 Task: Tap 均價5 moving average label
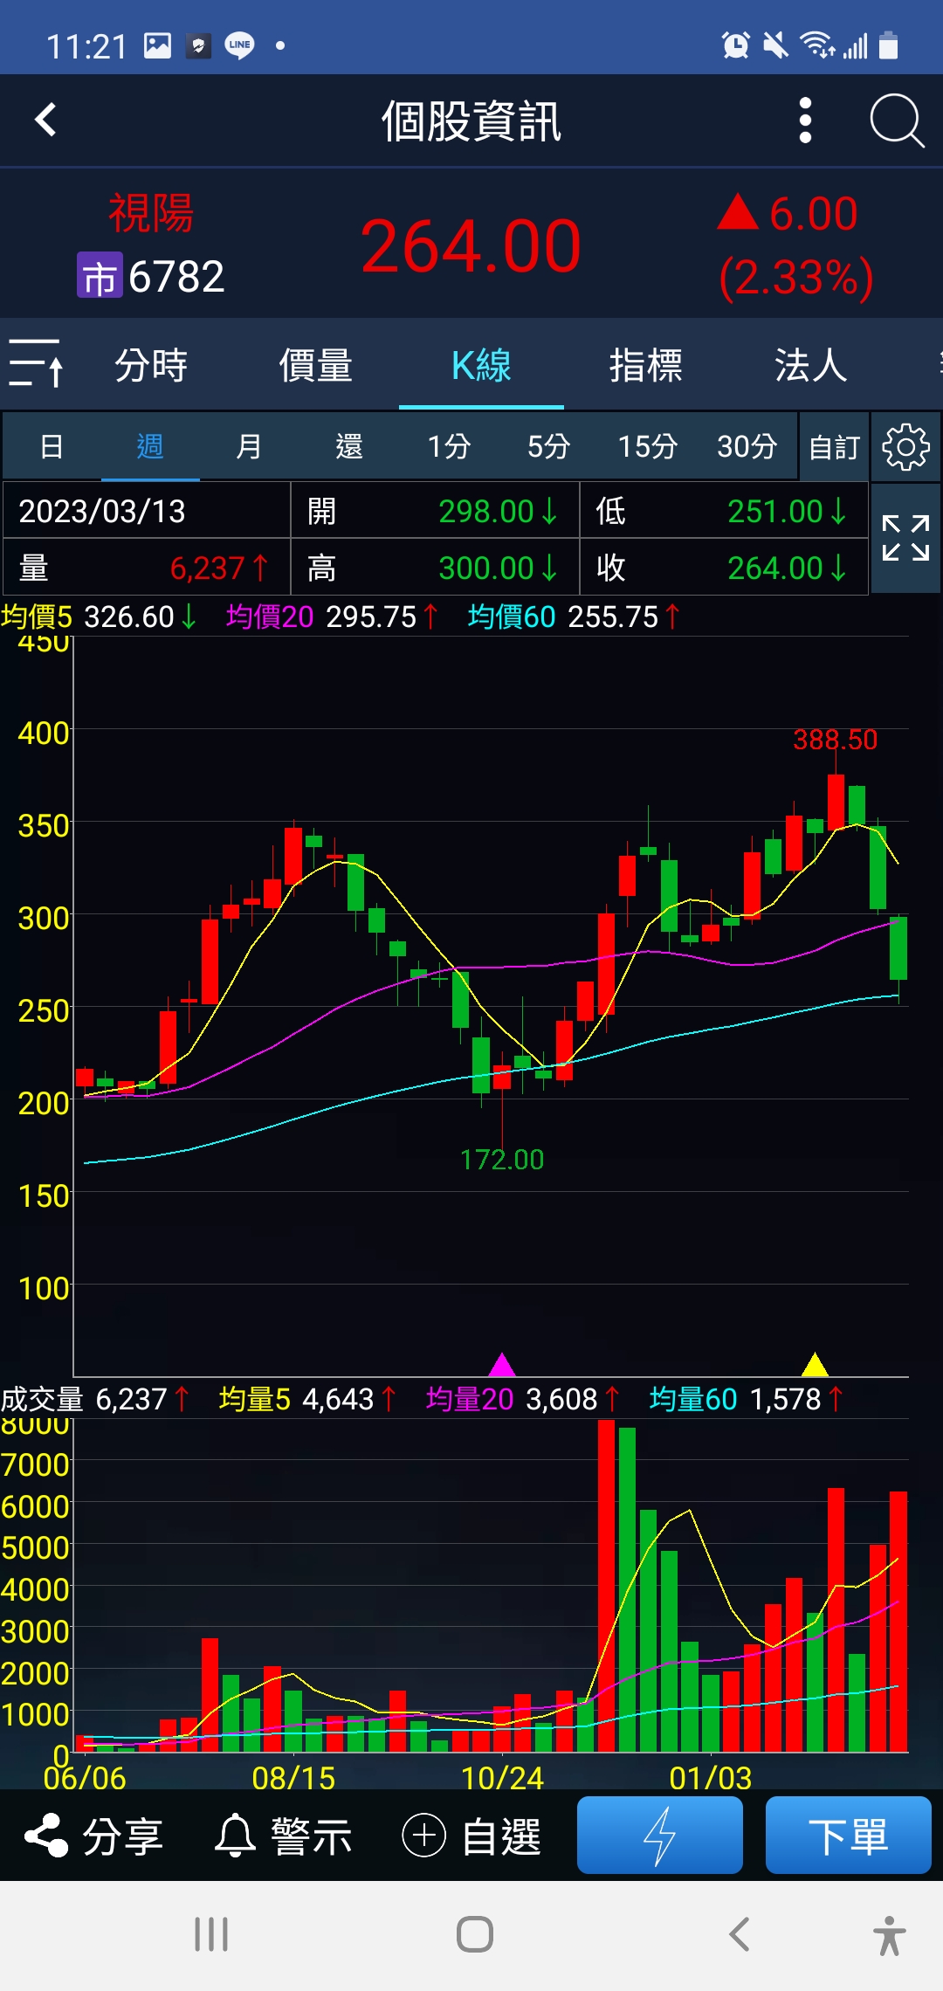click(37, 617)
